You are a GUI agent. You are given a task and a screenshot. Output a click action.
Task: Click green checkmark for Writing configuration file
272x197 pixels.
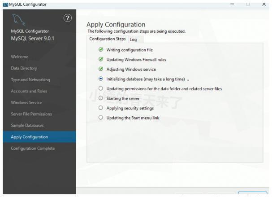coord(101,49)
